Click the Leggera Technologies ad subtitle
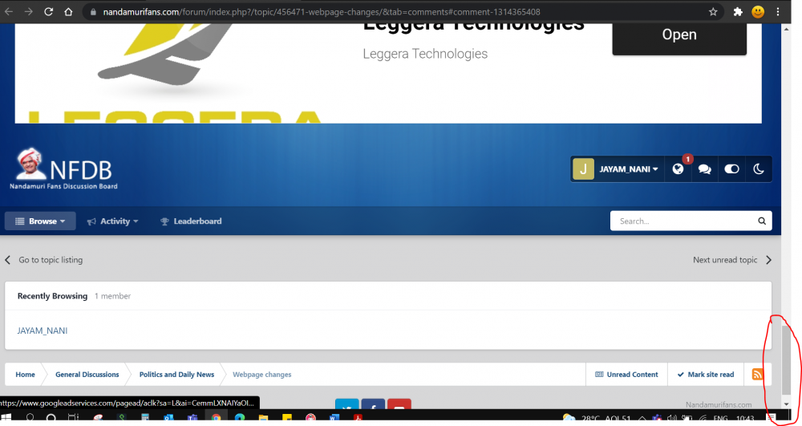The image size is (802, 426). [x=425, y=54]
